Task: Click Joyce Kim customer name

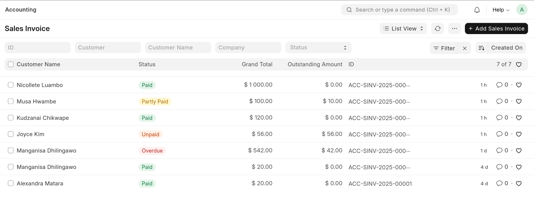Action: (30, 134)
